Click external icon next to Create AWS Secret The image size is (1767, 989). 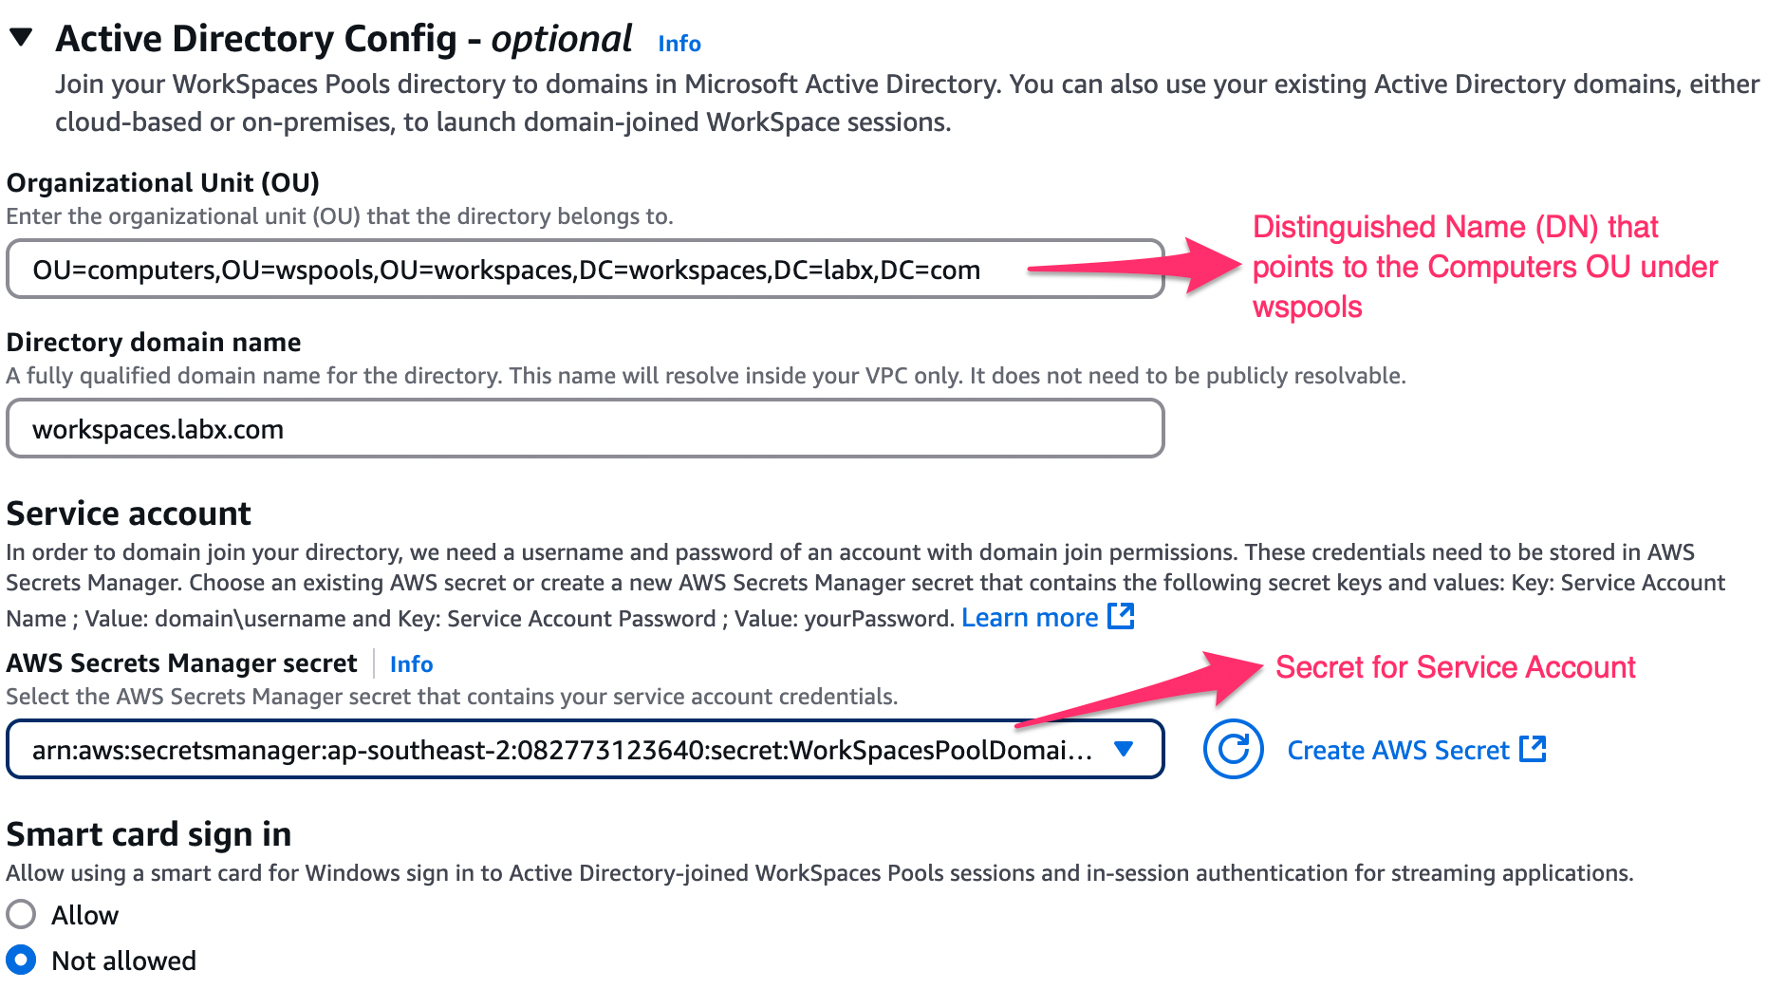[1534, 749]
